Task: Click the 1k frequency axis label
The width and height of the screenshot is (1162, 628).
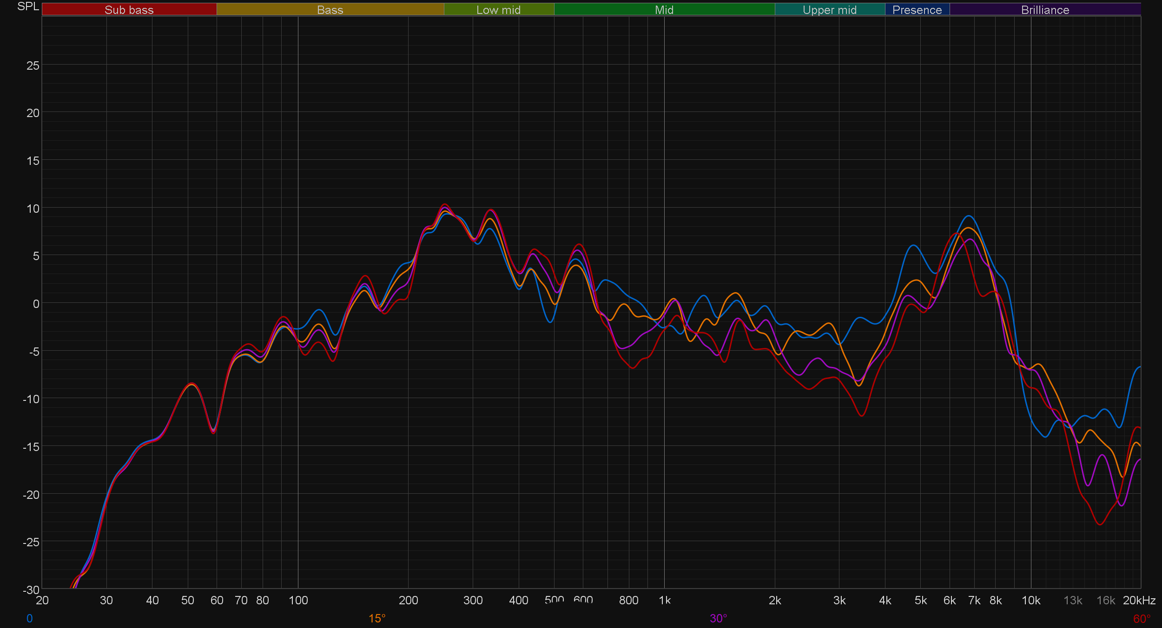Action: coord(665,600)
